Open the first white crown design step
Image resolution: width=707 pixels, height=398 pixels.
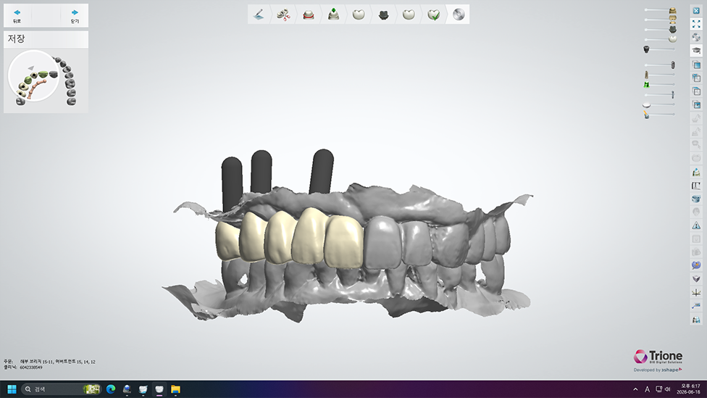coord(359,14)
